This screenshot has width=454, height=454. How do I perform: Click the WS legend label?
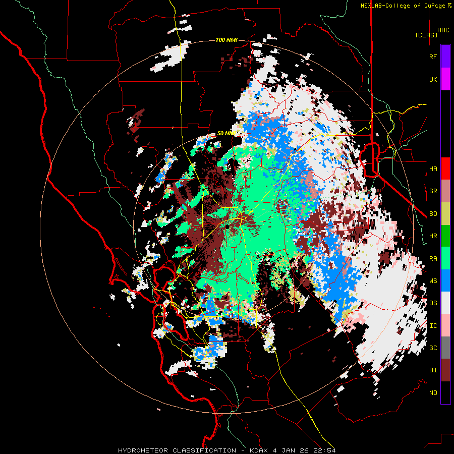click(433, 281)
